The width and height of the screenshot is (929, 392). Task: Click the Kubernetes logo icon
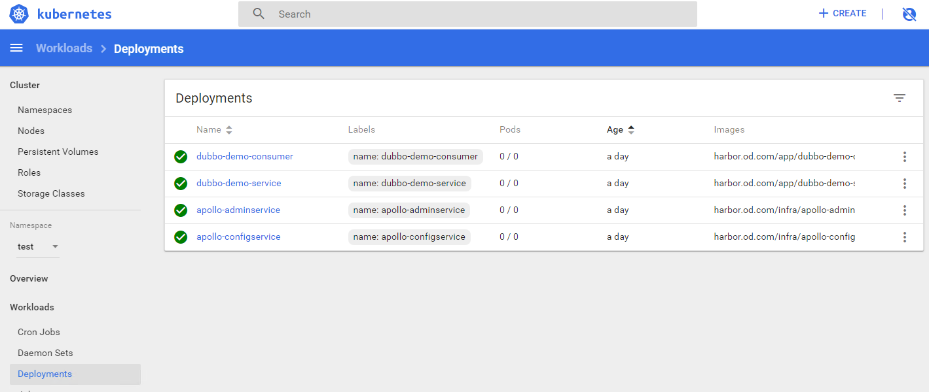(19, 14)
